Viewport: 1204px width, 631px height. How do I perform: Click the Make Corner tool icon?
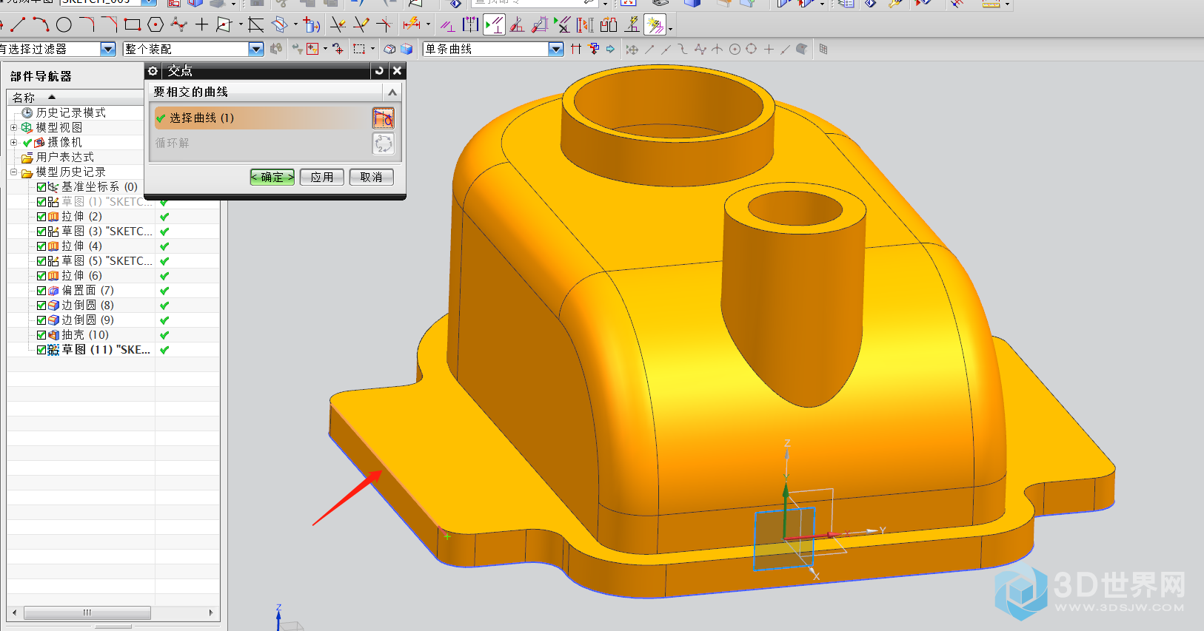click(x=384, y=25)
